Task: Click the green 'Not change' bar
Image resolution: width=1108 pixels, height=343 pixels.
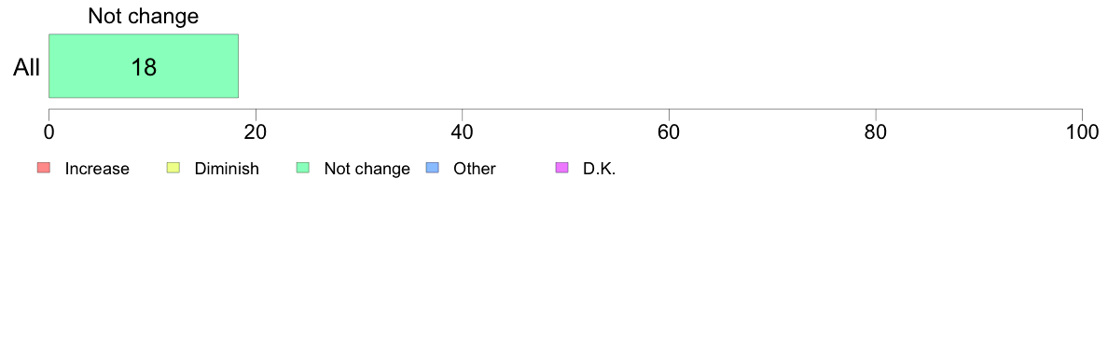Action: [x=144, y=65]
